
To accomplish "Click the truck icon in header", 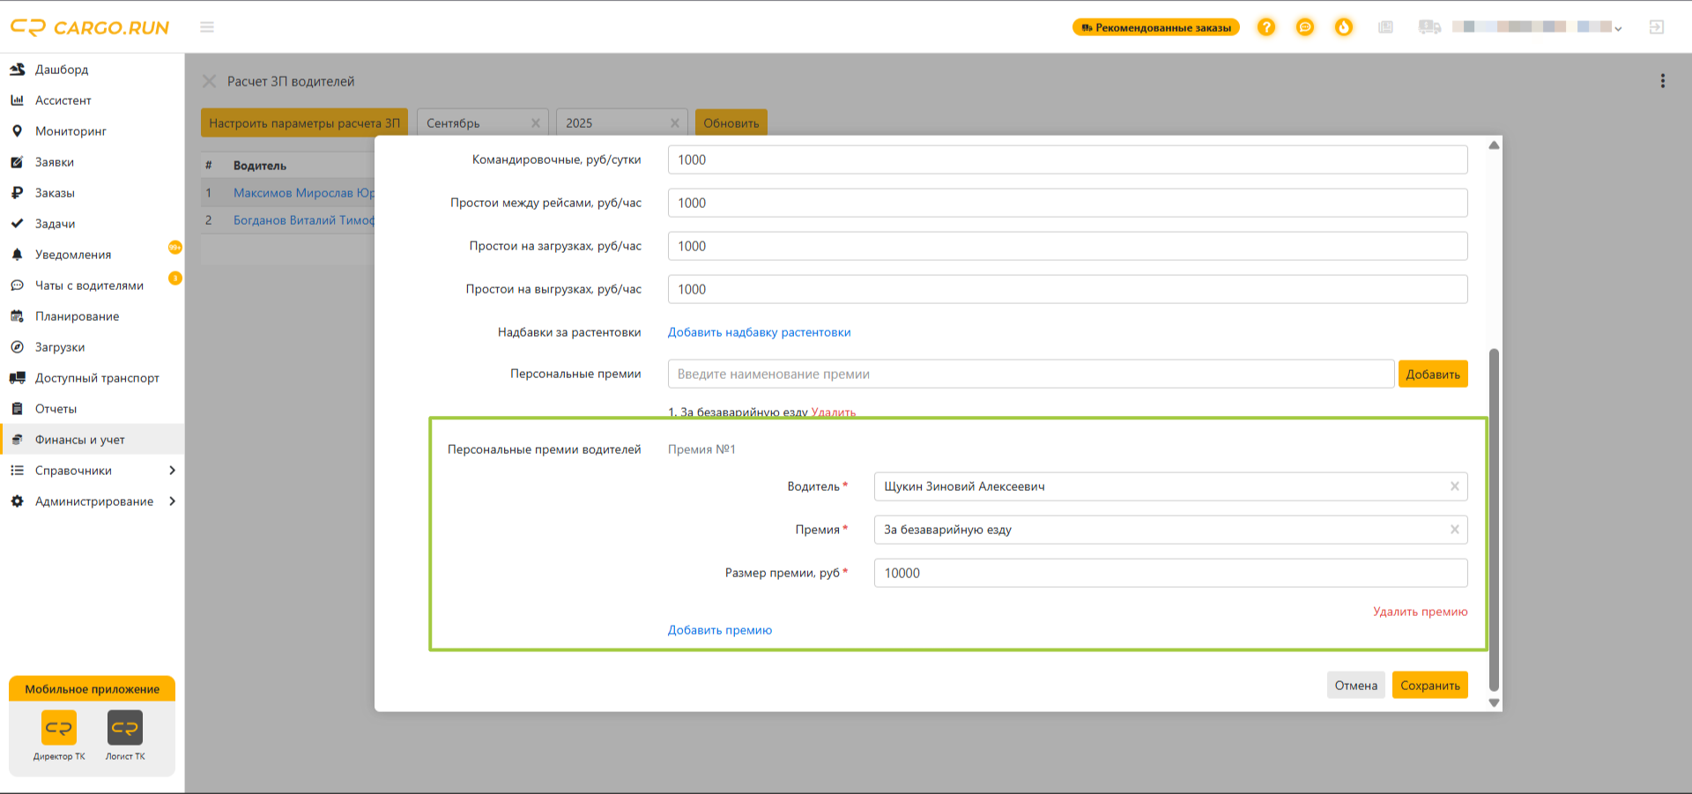I will click(x=1429, y=27).
